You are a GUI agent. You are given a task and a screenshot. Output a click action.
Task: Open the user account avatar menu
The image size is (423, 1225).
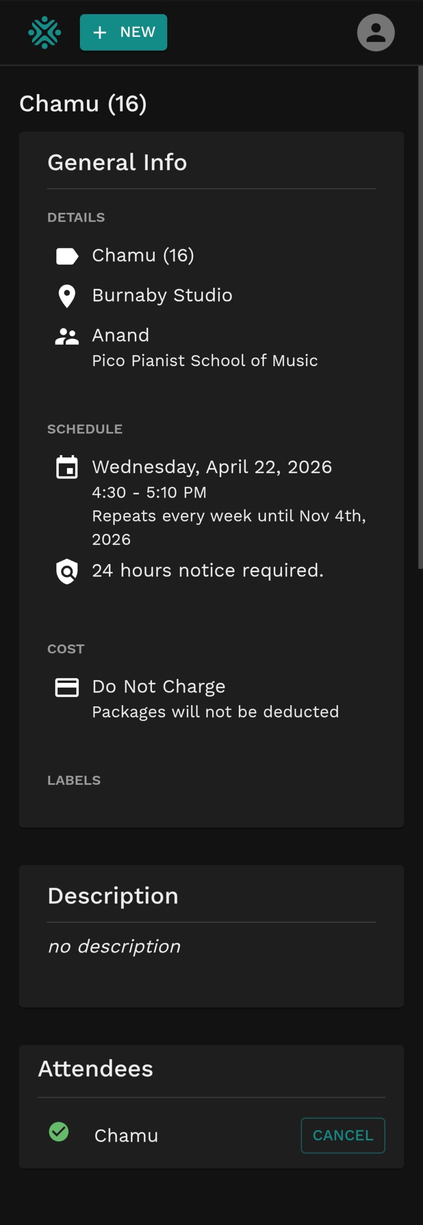[376, 33]
